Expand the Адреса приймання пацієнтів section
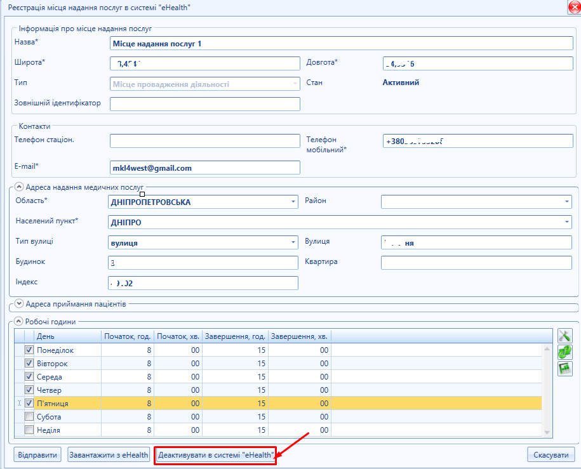Viewport: 581px width, 469px height. (19, 304)
